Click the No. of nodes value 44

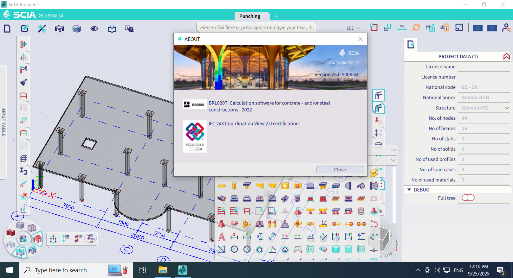point(484,118)
